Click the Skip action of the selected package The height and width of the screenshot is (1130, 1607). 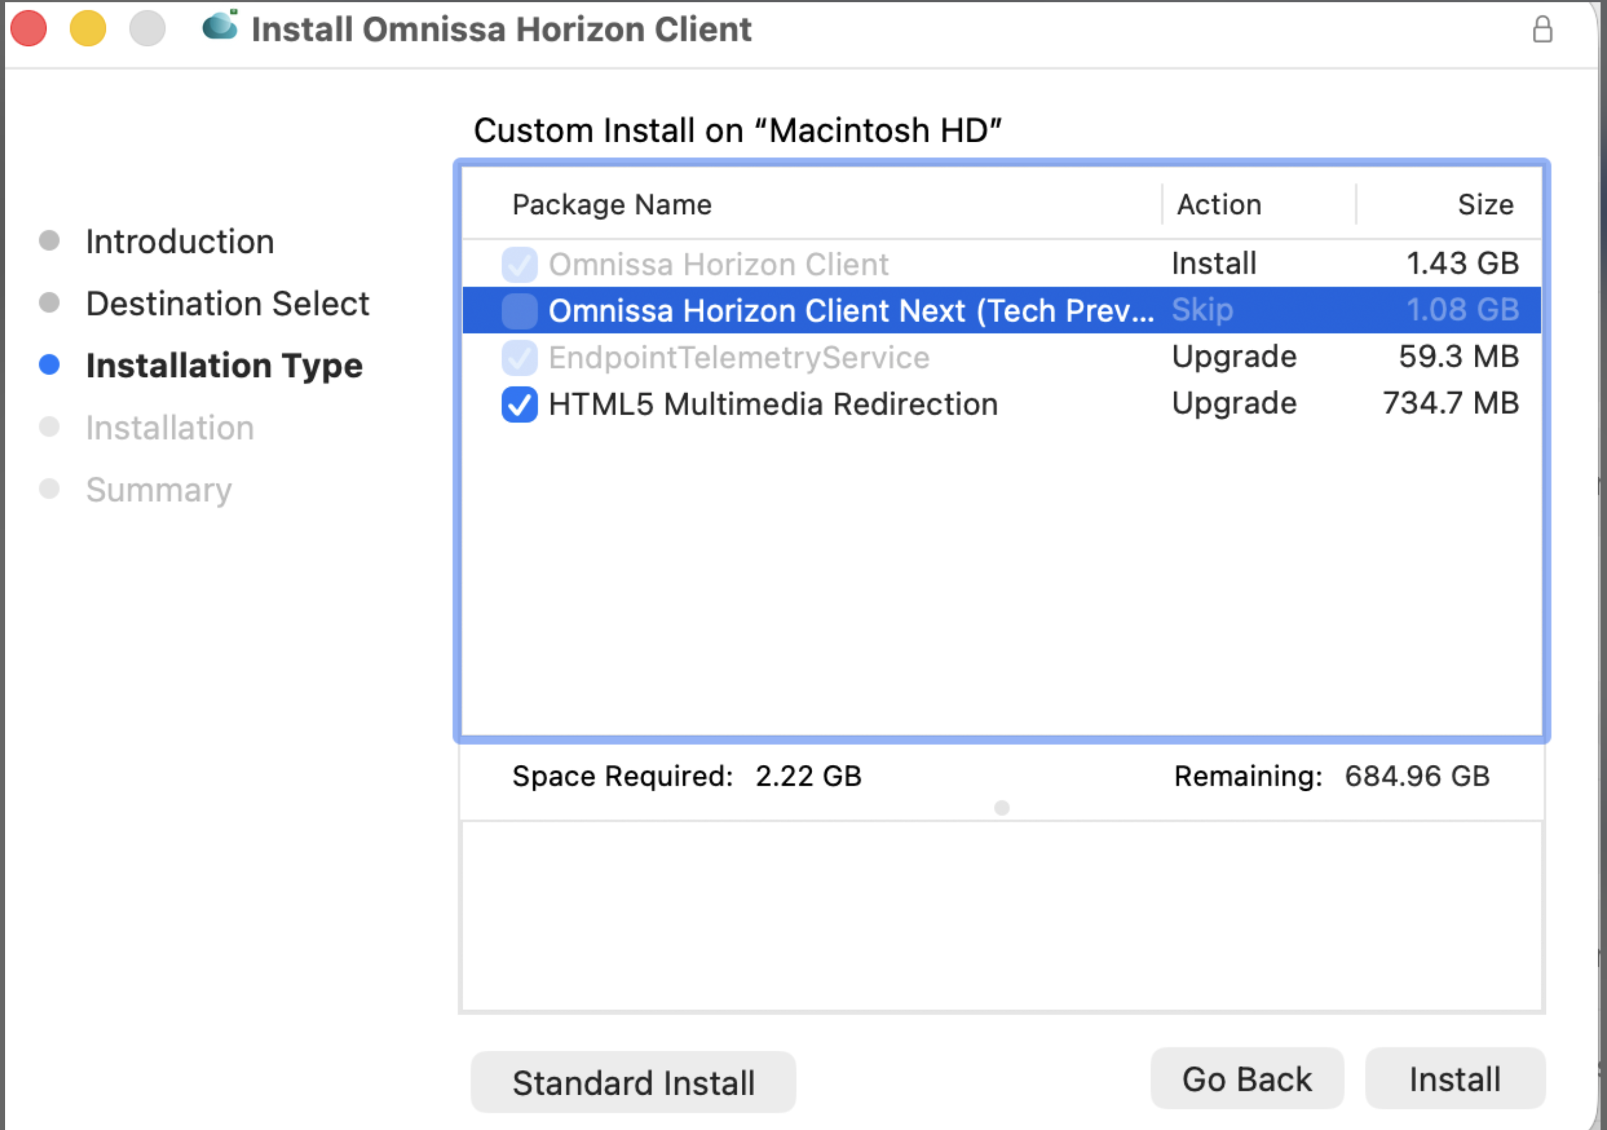pyautogui.click(x=1202, y=309)
